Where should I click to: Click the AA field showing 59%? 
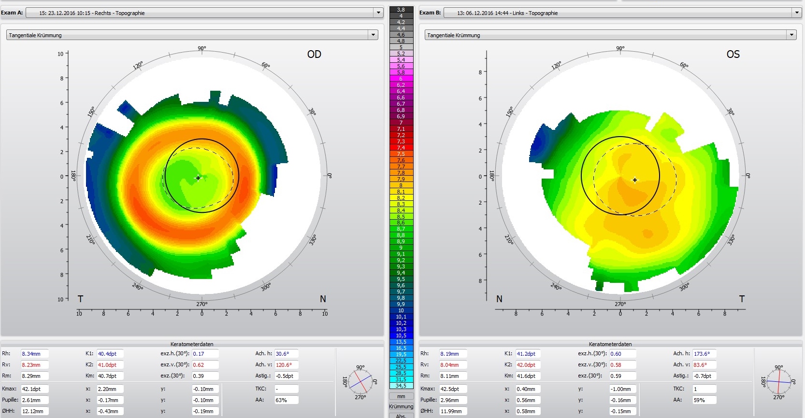[704, 400]
